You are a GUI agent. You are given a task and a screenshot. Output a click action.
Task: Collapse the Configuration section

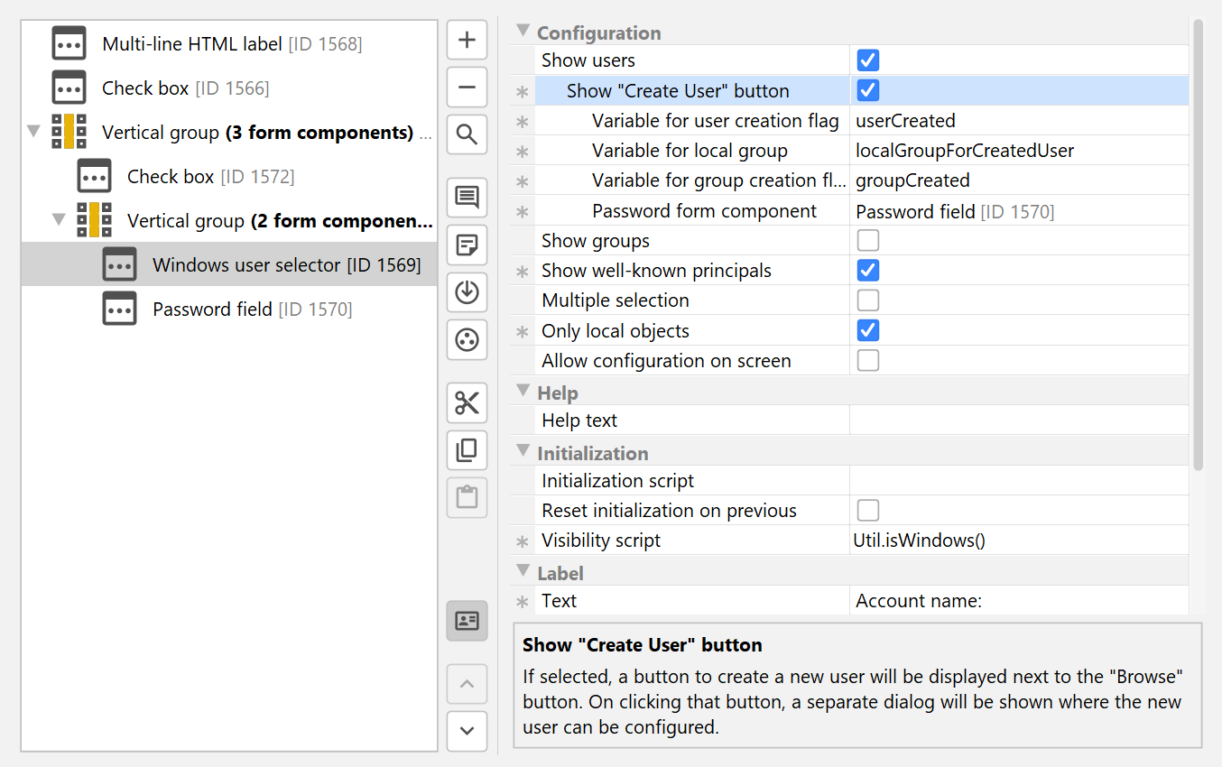pyautogui.click(x=523, y=32)
